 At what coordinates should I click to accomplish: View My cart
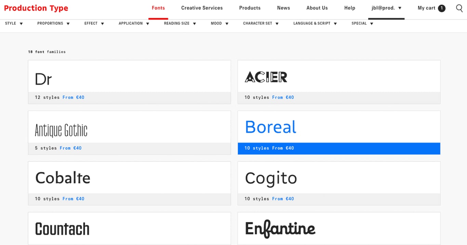click(x=426, y=8)
